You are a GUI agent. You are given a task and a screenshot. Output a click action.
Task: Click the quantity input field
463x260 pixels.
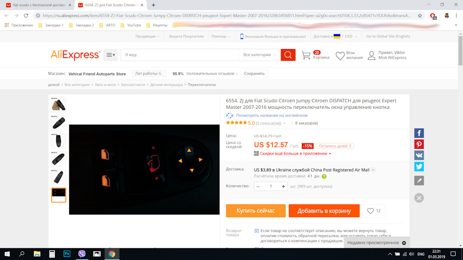tap(271, 186)
